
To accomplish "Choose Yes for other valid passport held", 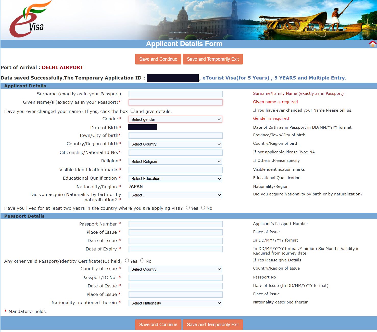I will (127, 260).
